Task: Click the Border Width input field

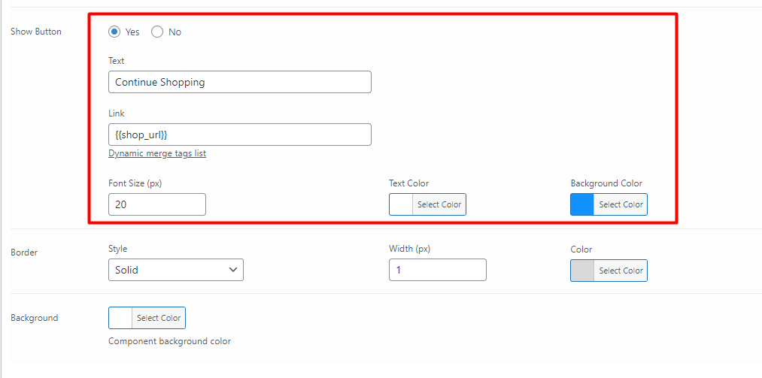Action: 437,270
